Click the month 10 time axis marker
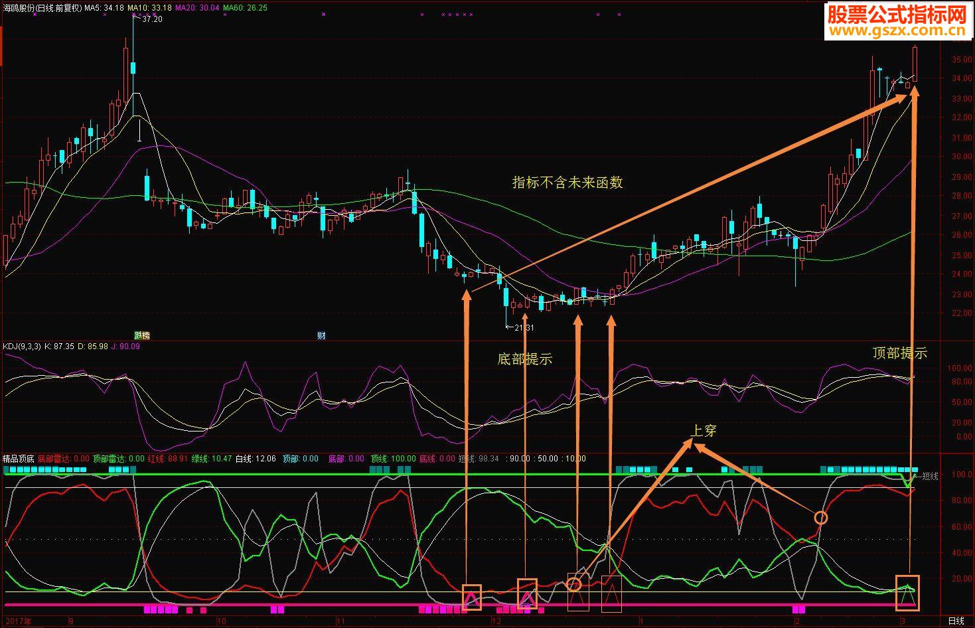The height and width of the screenshot is (628, 975). pos(222,621)
